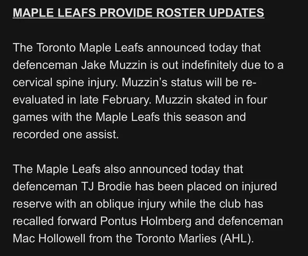Click the word 'evaluated' at line start
Screen dimensions: 308x256
(38, 100)
